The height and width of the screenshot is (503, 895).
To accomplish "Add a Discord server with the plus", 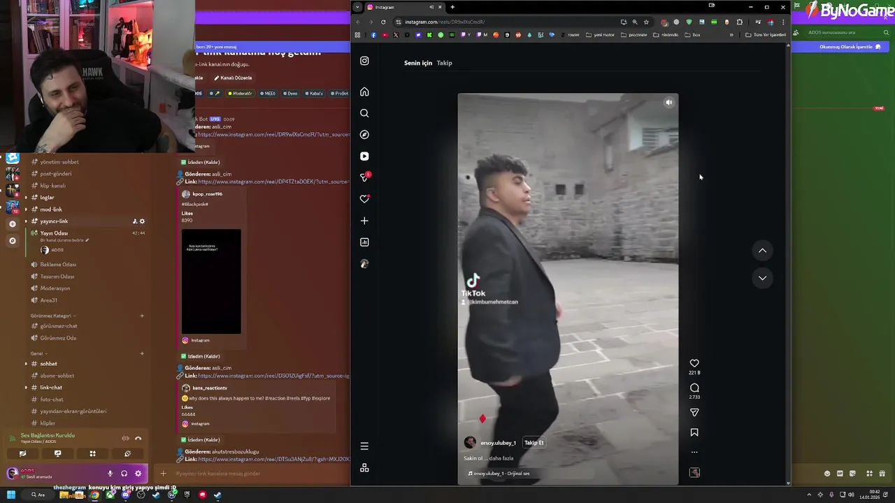I will [x=12, y=224].
